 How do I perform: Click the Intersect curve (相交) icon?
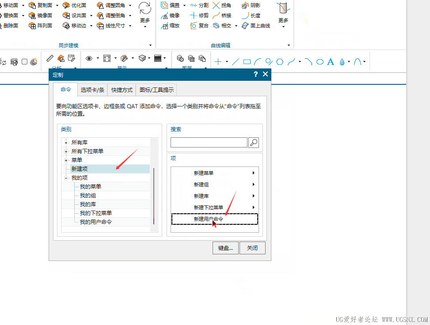coord(217,26)
